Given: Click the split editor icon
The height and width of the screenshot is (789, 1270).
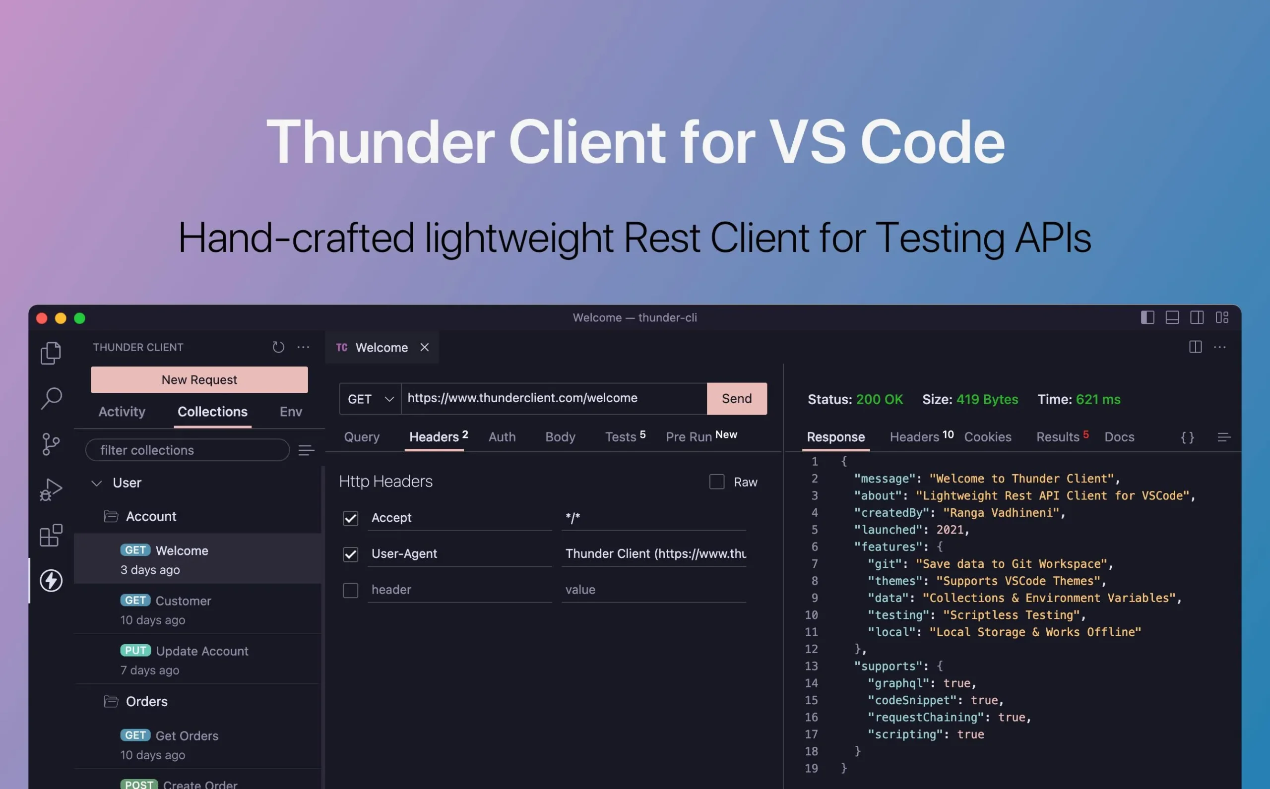Looking at the screenshot, I should [x=1196, y=347].
